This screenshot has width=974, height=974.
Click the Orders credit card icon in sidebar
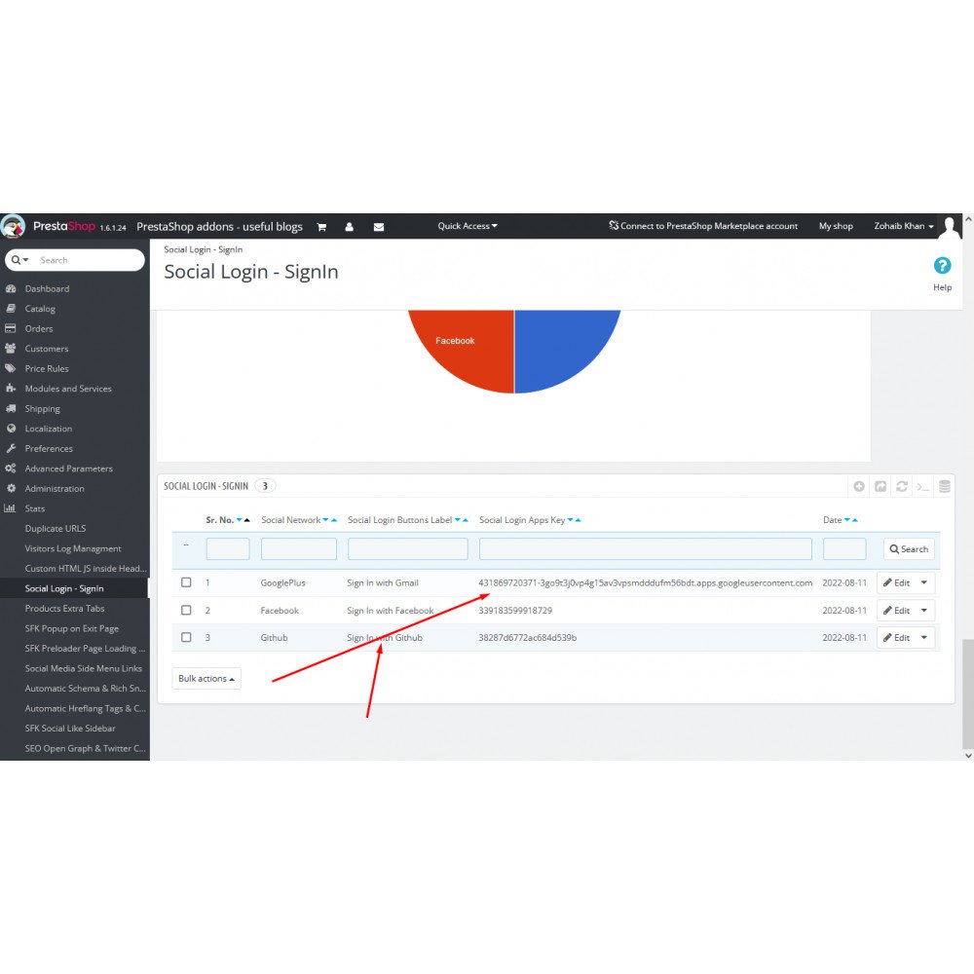tap(11, 328)
